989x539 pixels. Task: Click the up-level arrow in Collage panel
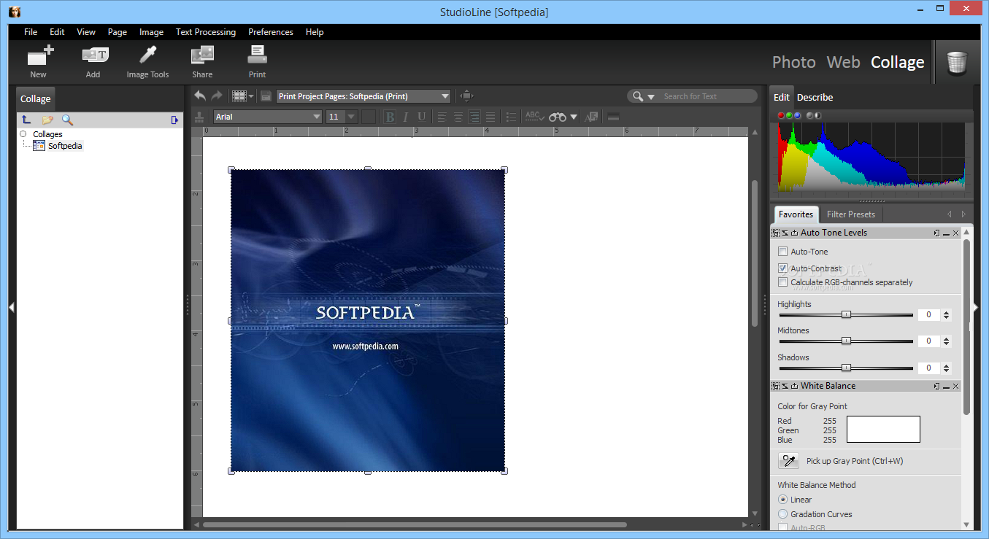26,120
